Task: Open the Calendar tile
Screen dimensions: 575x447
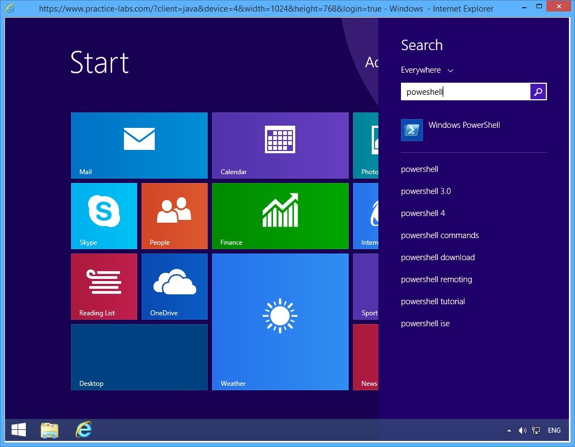Action: coord(280,145)
